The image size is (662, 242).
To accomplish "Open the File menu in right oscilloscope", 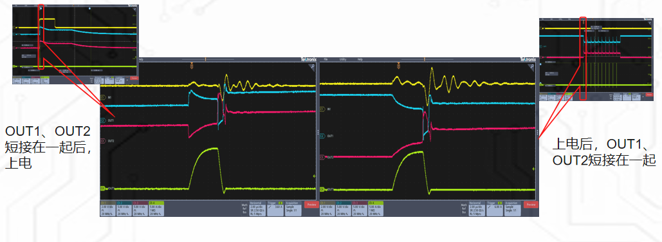I will point(326,60).
